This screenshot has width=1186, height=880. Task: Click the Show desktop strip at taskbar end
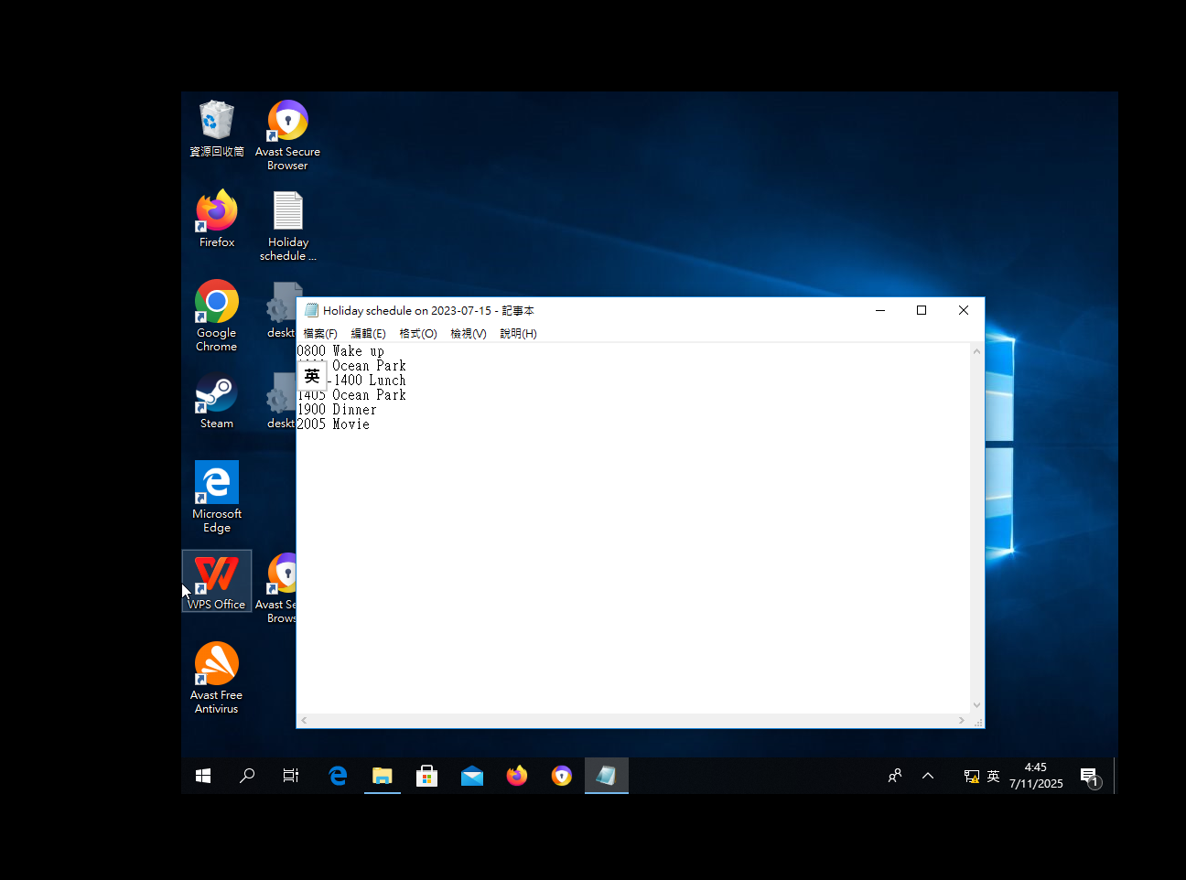click(x=1116, y=776)
